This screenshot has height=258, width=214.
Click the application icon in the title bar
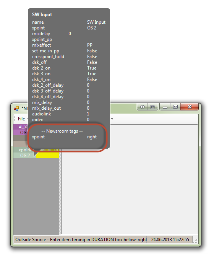click(16, 109)
